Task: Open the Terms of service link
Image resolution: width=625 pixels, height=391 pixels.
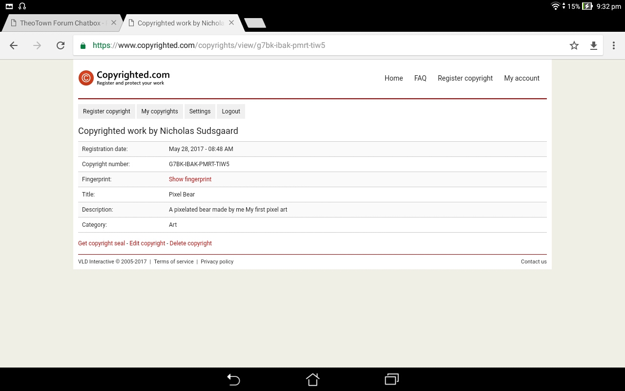Action: pyautogui.click(x=174, y=261)
